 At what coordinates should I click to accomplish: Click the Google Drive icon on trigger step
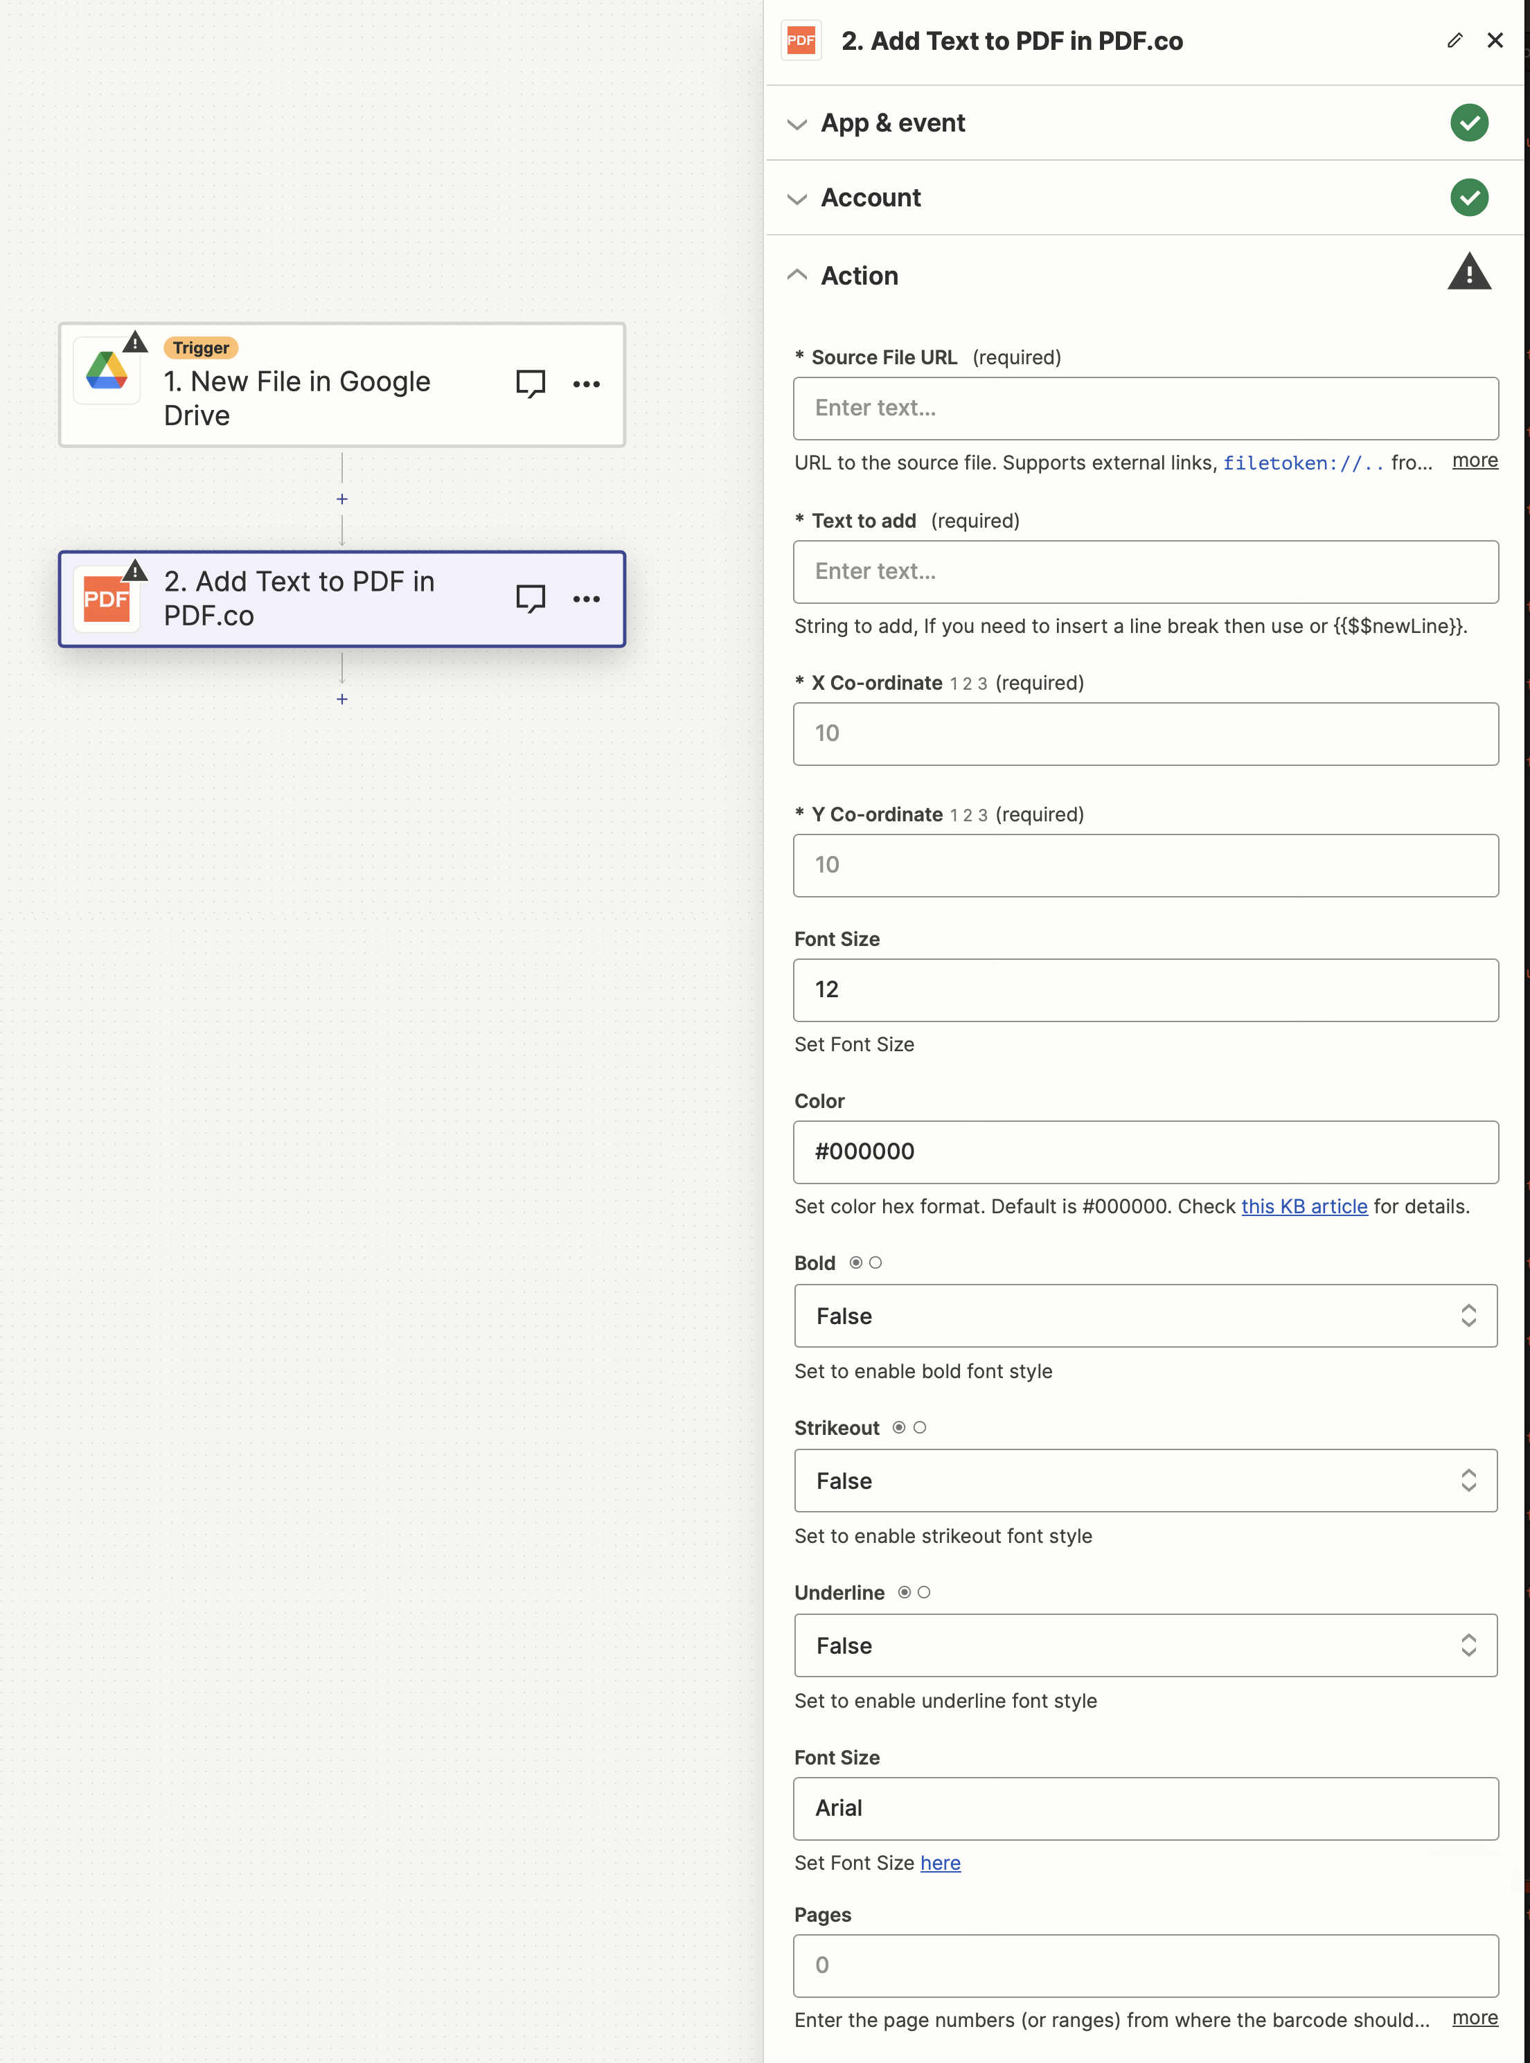coord(107,371)
